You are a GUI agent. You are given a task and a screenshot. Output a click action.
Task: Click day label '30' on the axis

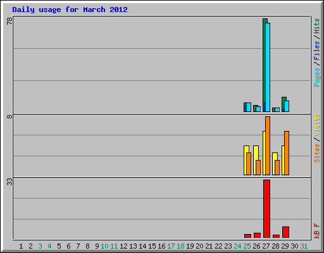pos(294,246)
